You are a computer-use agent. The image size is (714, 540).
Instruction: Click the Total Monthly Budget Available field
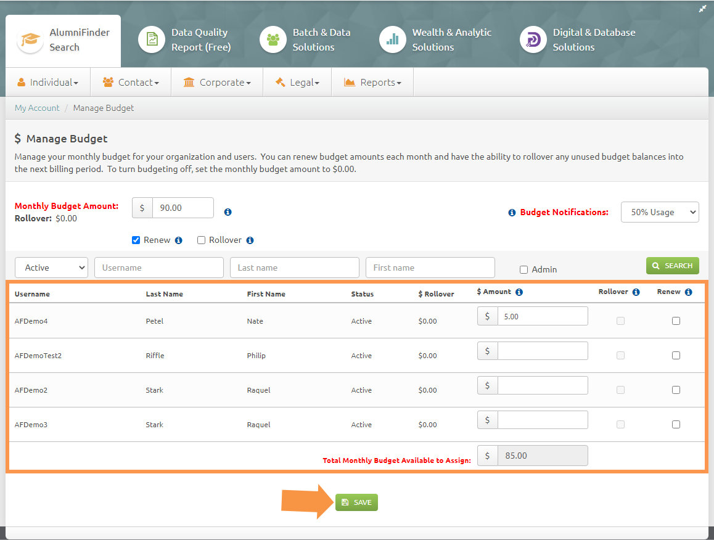coord(543,456)
